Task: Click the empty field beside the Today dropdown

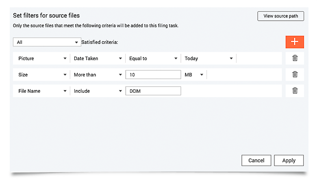Action: (259, 59)
